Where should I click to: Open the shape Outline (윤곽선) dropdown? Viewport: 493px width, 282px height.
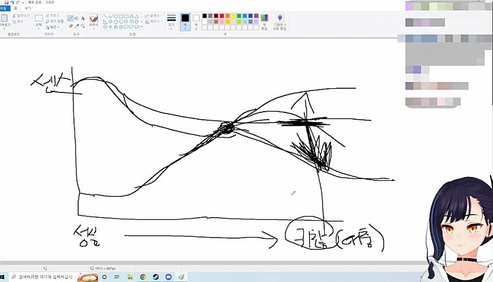(153, 16)
